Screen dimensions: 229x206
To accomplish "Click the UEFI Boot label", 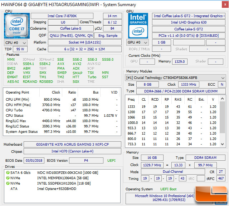I will point(169,189).
